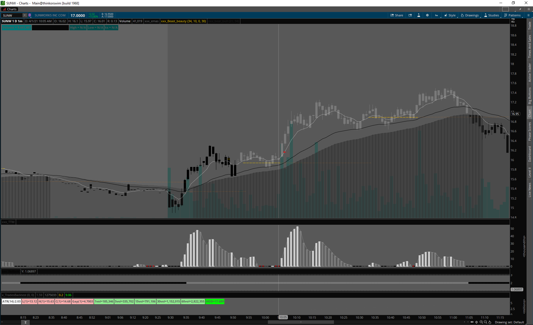This screenshot has height=325, width=533.
Task: Open the Edit studies flask icon
Action: 419,15
